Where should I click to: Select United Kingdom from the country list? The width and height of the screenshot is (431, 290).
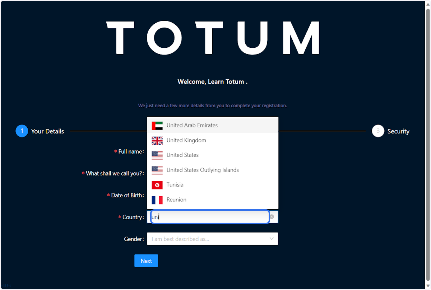click(213, 140)
